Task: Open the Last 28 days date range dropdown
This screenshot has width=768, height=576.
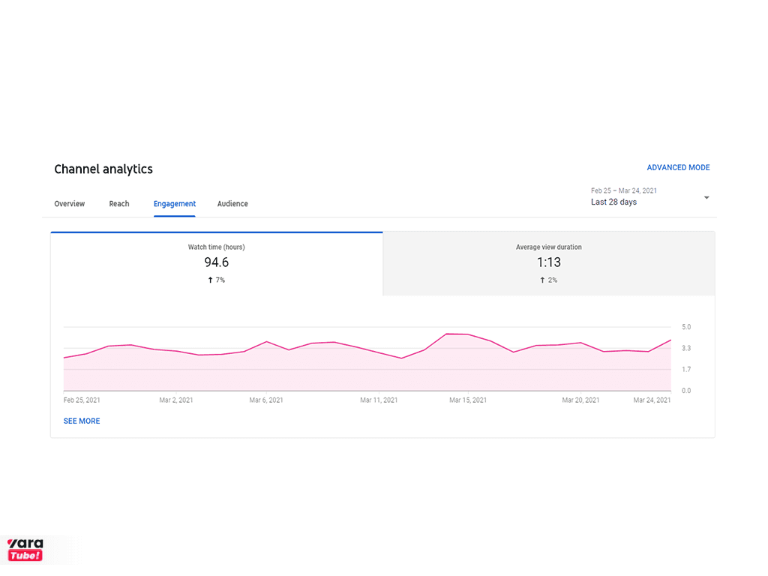Action: click(x=650, y=197)
